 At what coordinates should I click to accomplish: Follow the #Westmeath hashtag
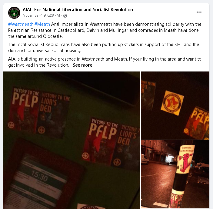click(21, 24)
